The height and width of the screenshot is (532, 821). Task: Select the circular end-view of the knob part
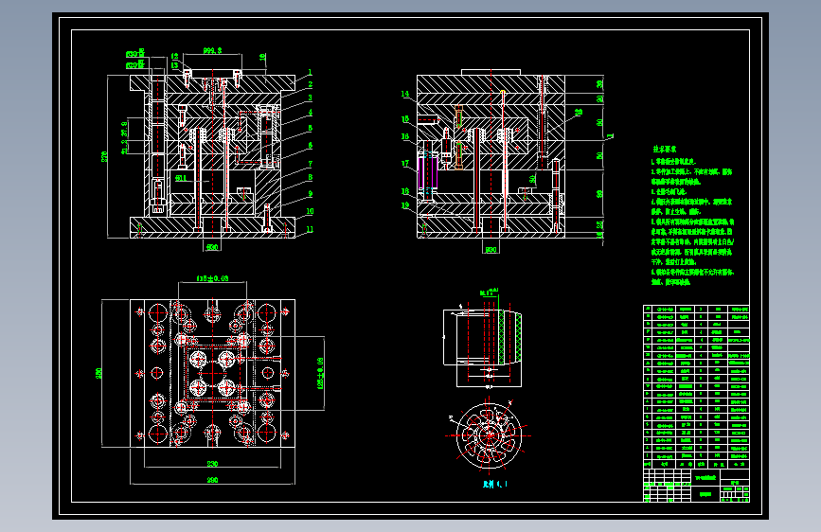pyautogui.click(x=489, y=435)
